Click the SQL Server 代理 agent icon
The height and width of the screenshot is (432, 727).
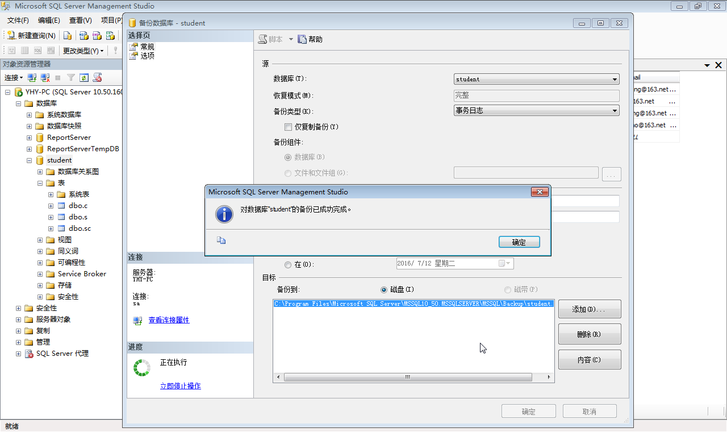coord(29,354)
